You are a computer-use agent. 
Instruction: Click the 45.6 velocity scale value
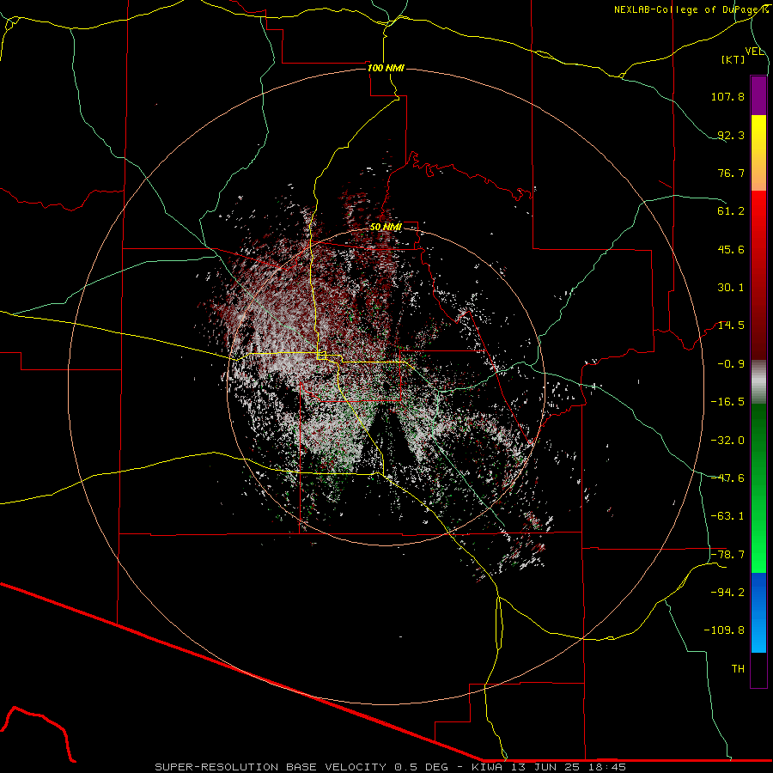731,249
